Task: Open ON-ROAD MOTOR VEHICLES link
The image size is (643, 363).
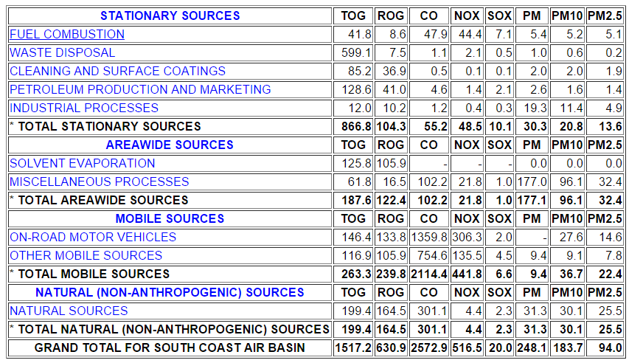Action: [x=93, y=237]
